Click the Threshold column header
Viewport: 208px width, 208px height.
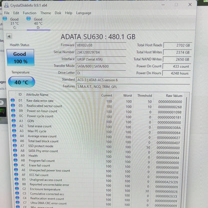(x=144, y=95)
